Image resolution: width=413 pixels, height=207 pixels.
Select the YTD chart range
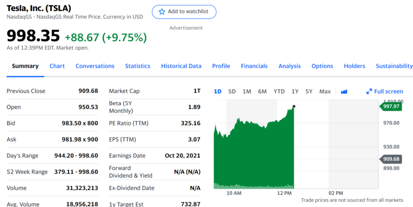pos(279,91)
